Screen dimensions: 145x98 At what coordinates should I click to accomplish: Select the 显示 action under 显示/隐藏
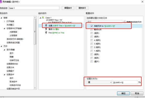12,53
